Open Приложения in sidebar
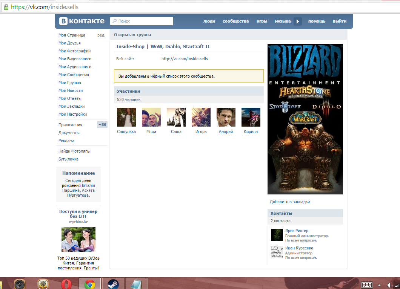This screenshot has width=400, height=289. tap(70, 125)
